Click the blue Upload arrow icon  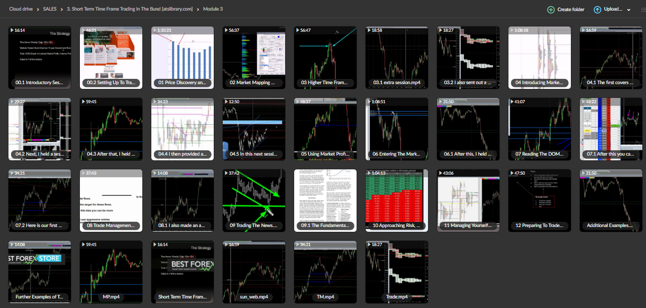coord(597,9)
